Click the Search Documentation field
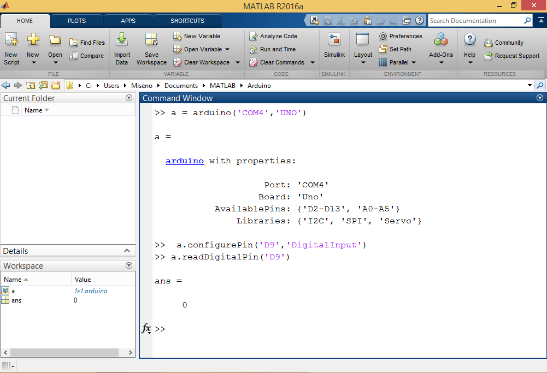547x373 pixels. (x=476, y=21)
